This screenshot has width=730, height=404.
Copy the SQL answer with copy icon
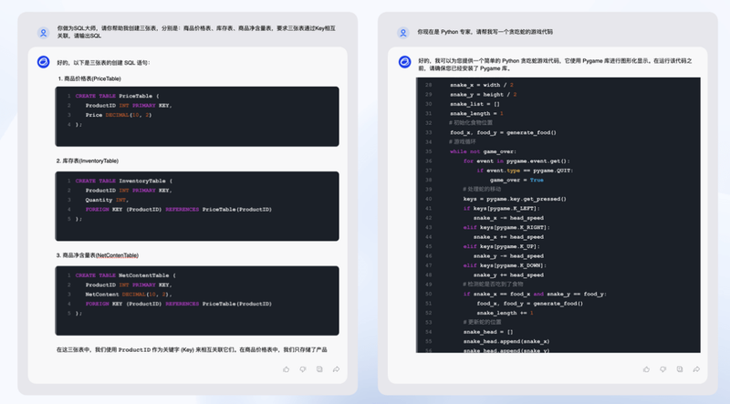coord(319,369)
